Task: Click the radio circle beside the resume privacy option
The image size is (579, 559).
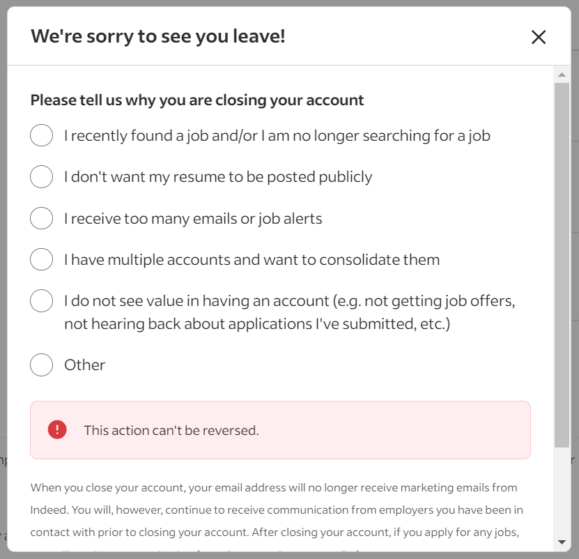Action: (41, 176)
